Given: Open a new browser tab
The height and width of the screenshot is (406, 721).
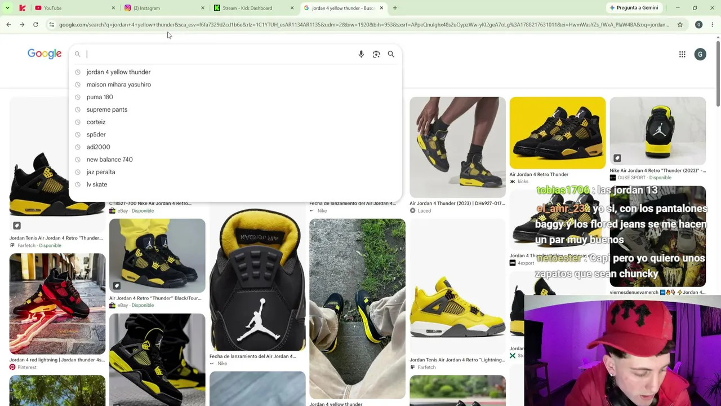Looking at the screenshot, I should click(x=395, y=8).
